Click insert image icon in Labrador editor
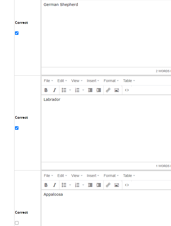The width and height of the screenshot is (171, 226). pyautogui.click(x=117, y=90)
